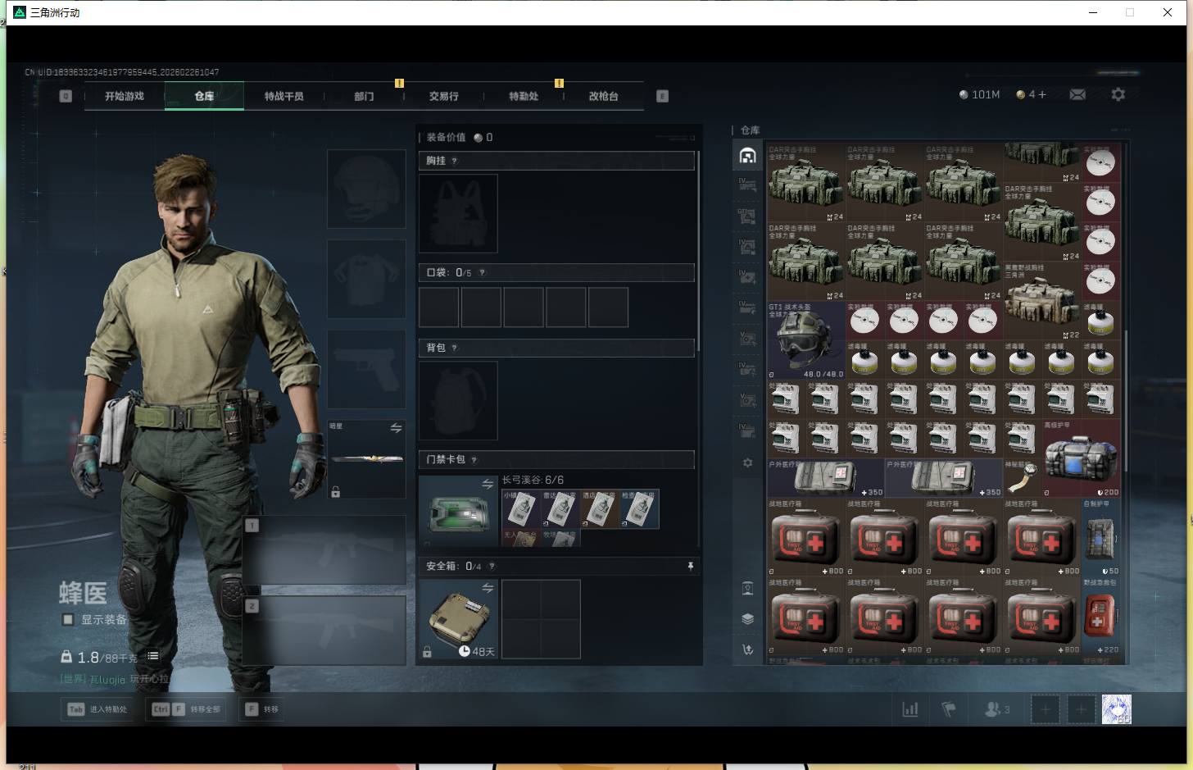Click the layers stack icon in warehouse sidebar

pos(747,619)
